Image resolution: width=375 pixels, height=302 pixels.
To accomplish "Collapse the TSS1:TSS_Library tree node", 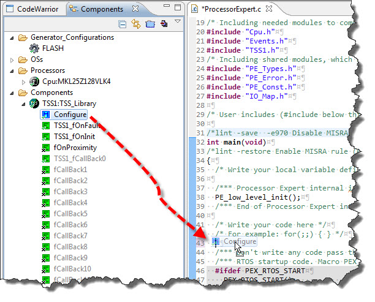I will tap(25, 104).
